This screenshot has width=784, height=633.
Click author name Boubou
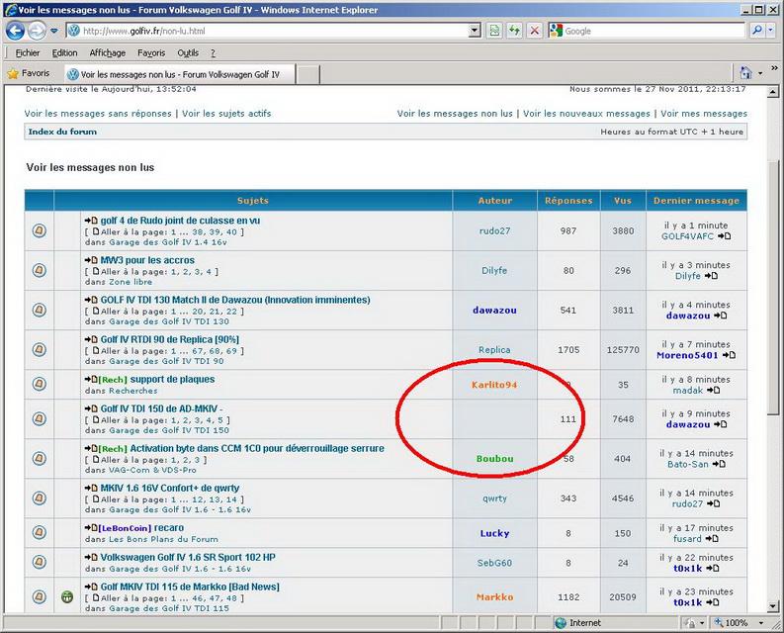494,459
